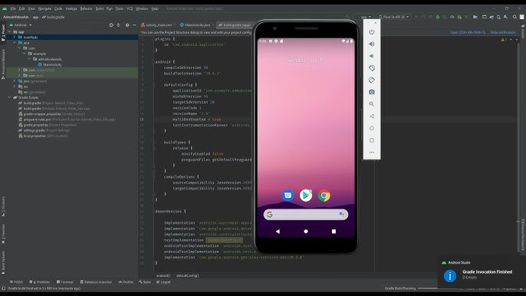Viewport: 526px width, 296px height.
Task: Open the Terminal tool window
Action: point(64,282)
